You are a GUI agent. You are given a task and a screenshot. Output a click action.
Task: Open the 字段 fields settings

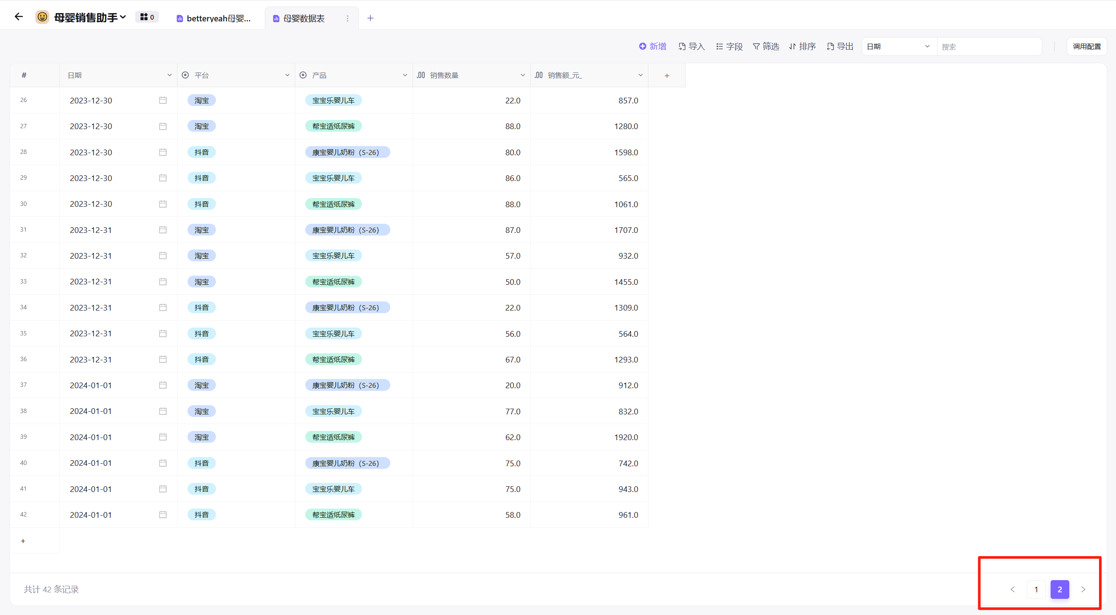point(729,46)
